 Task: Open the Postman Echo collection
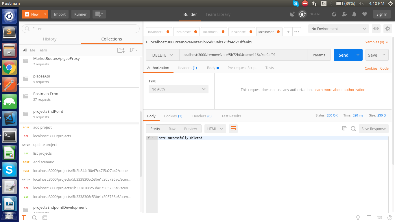click(79, 96)
